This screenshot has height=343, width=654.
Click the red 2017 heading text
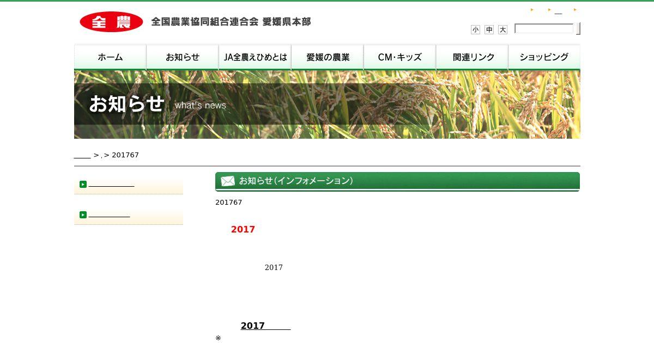pos(243,229)
